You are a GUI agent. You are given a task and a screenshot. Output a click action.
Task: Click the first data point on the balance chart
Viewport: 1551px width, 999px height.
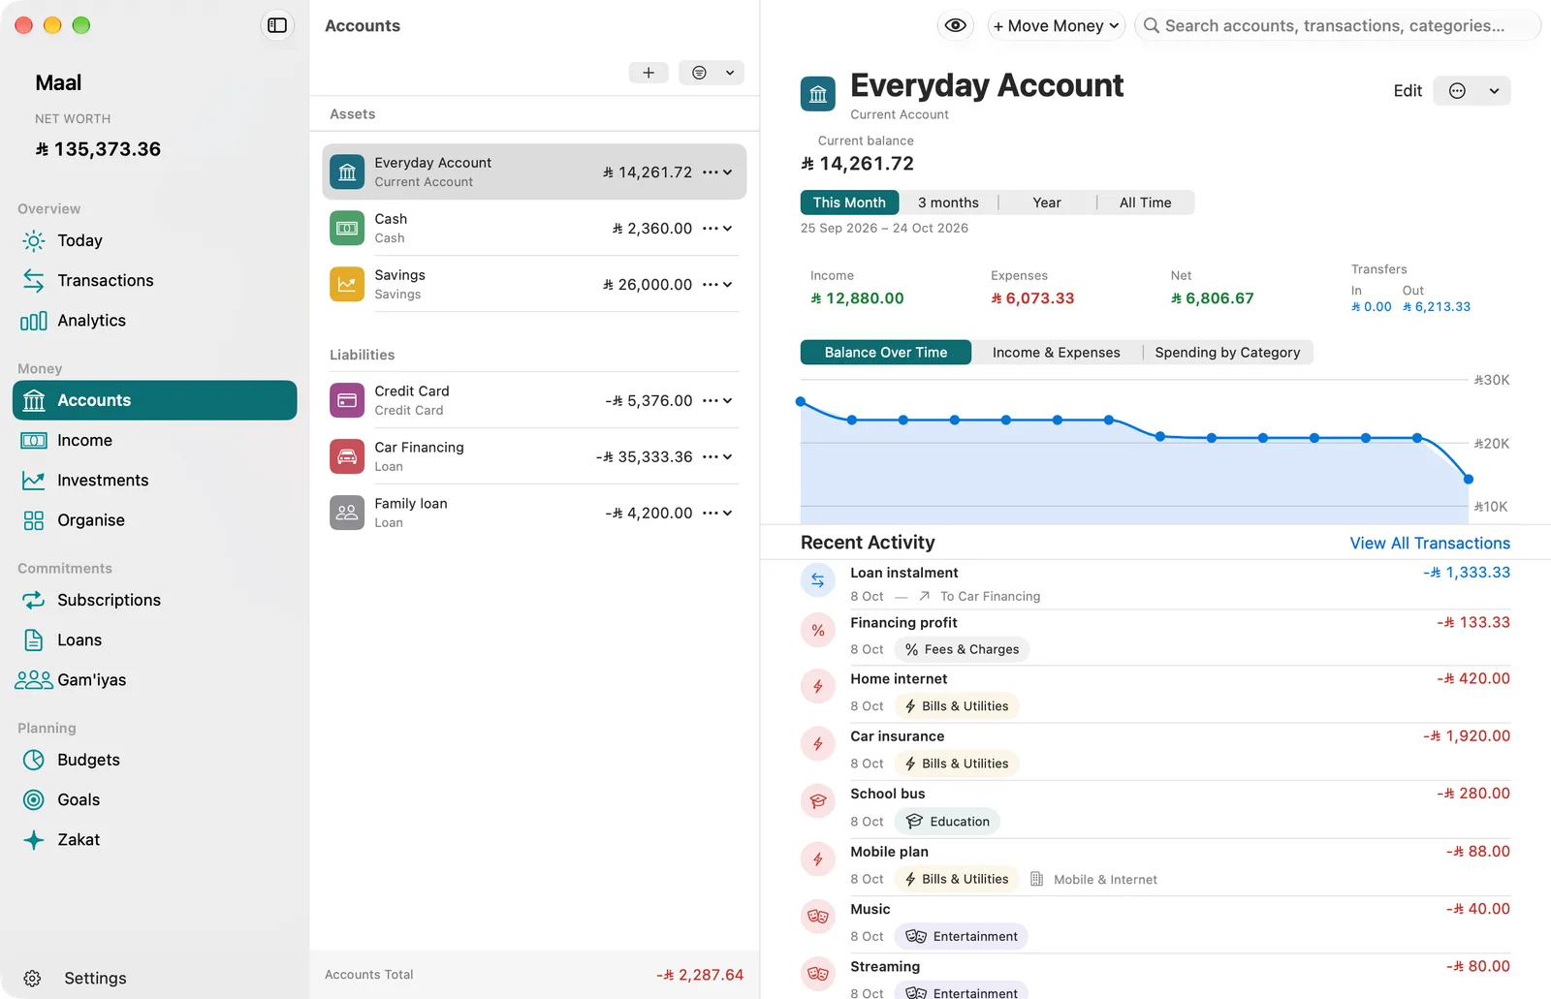[x=801, y=401]
